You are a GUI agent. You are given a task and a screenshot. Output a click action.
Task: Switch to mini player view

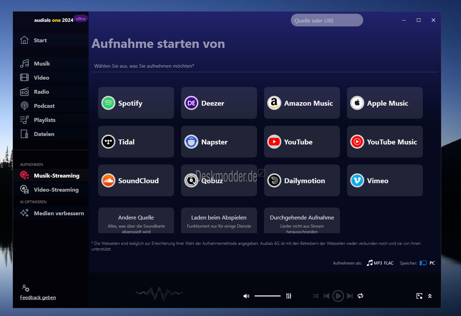[419, 296]
